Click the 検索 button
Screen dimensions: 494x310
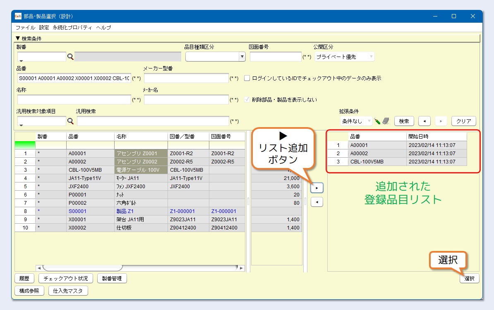(404, 121)
